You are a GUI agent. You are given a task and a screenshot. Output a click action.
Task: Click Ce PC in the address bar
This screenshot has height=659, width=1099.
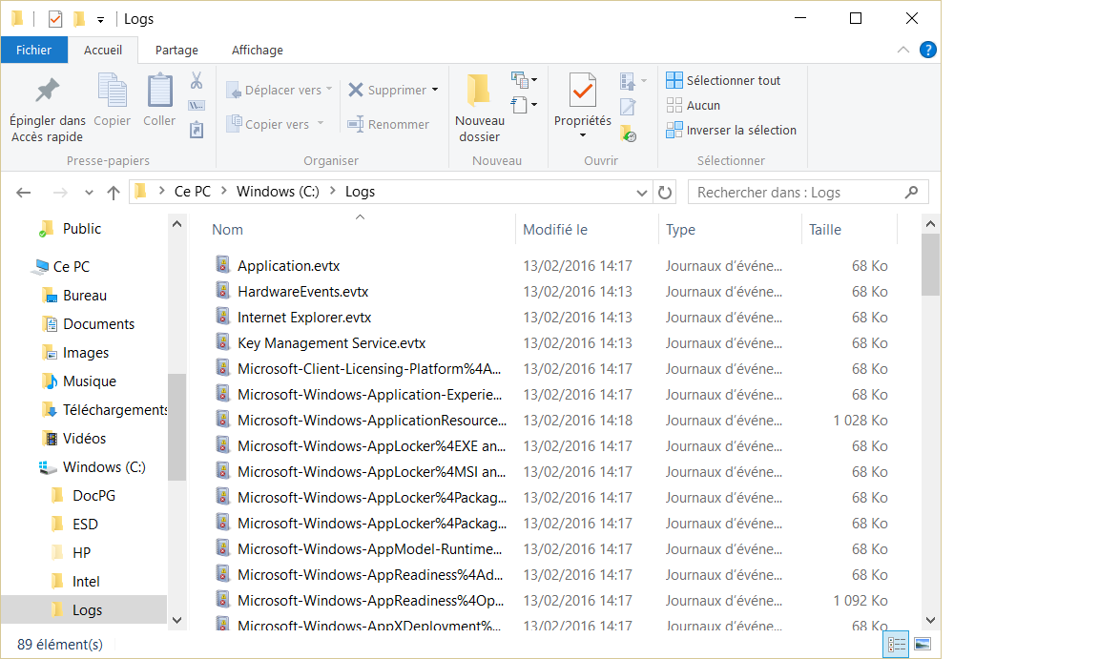tap(192, 192)
